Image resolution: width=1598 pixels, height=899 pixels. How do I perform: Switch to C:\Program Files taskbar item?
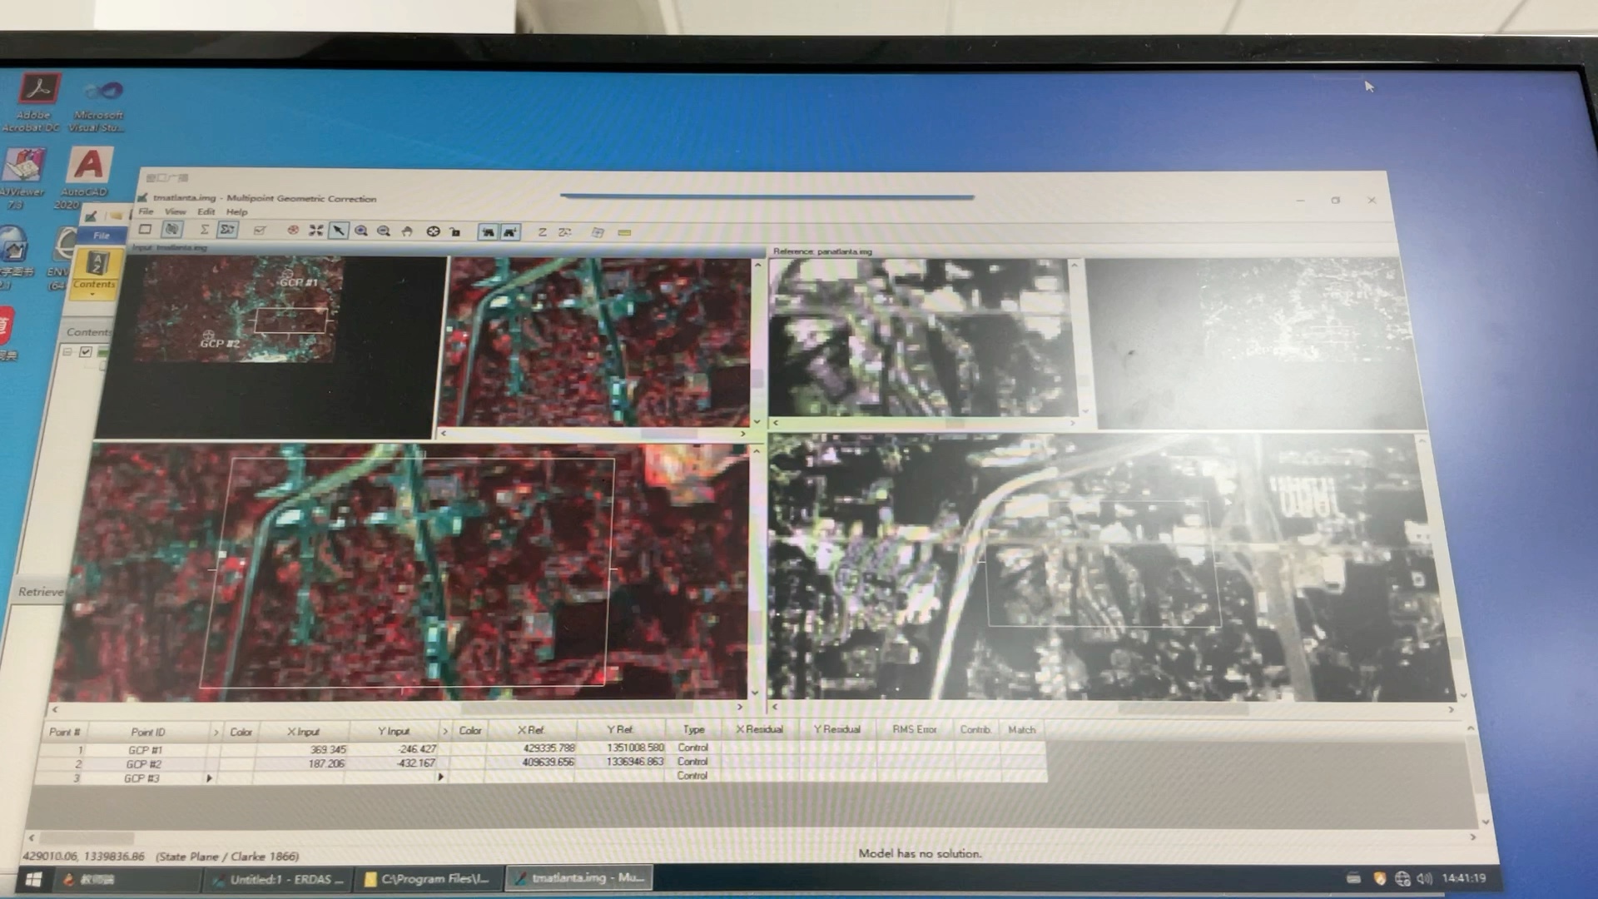pos(427,878)
